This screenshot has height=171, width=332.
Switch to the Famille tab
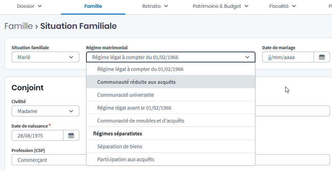point(93,6)
